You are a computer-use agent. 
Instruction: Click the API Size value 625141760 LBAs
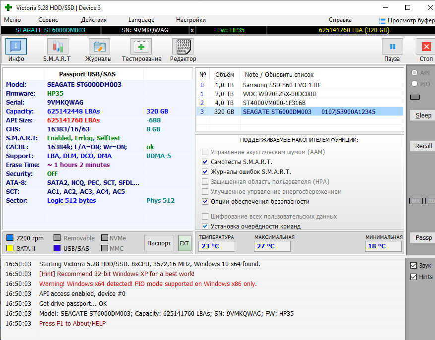(73, 120)
